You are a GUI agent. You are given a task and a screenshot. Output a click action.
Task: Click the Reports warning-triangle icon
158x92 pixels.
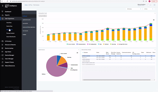point(3,15)
